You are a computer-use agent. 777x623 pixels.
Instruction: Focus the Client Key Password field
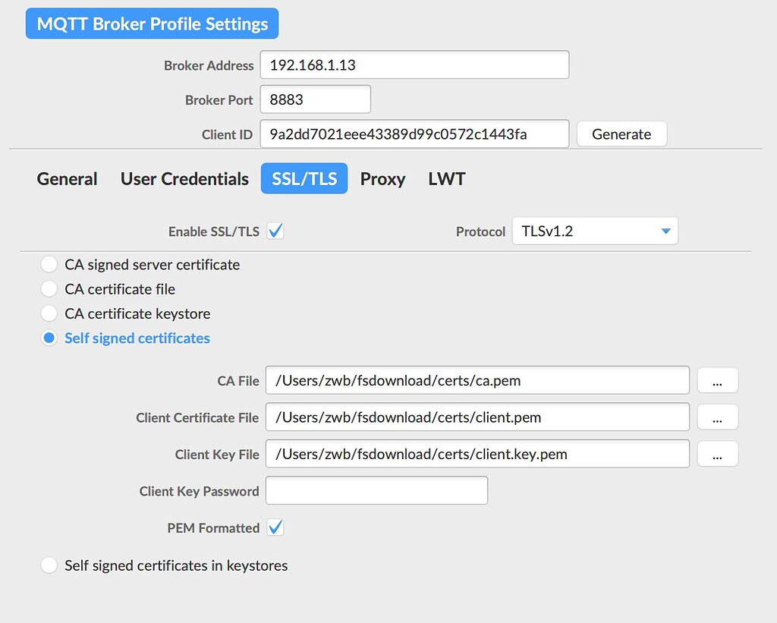[x=376, y=491]
